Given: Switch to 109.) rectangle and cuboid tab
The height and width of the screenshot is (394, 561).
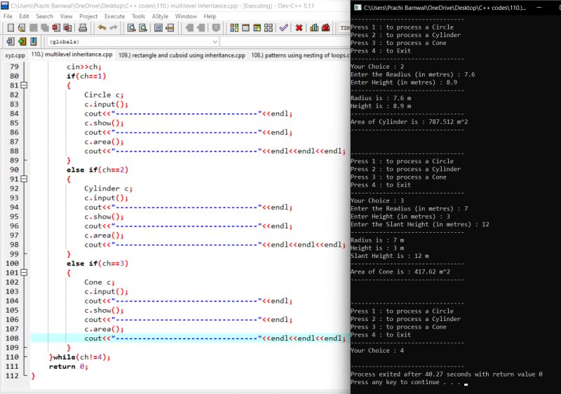Looking at the screenshot, I should click(x=182, y=55).
